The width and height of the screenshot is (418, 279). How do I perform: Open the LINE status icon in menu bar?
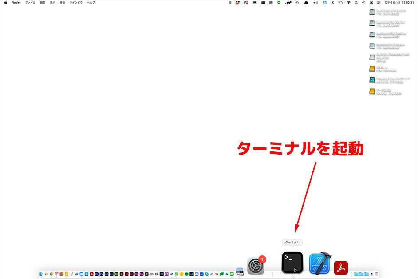pos(279,2)
